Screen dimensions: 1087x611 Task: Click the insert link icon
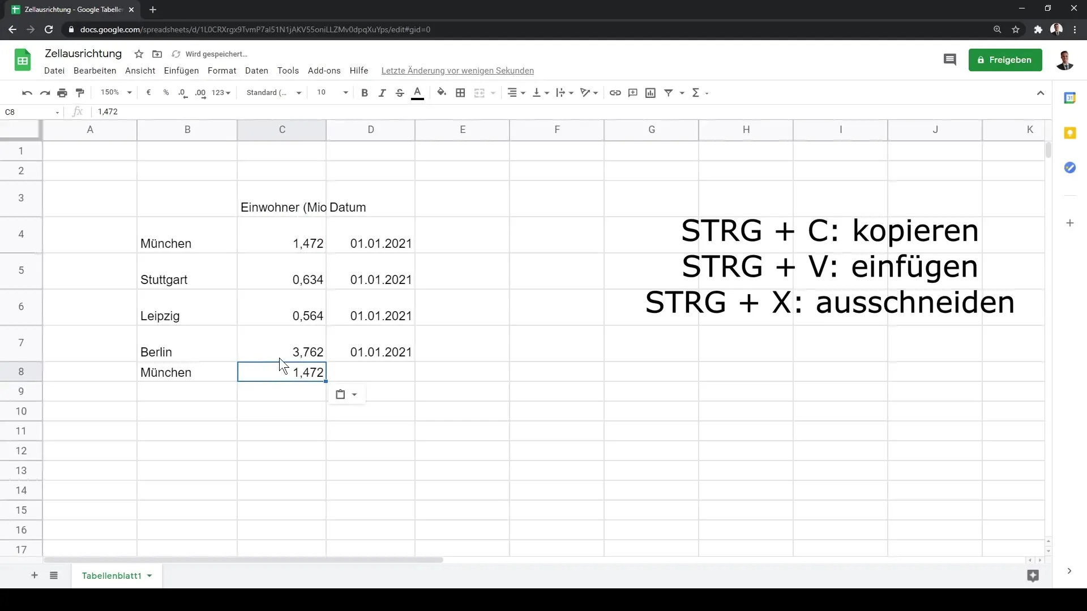point(615,93)
